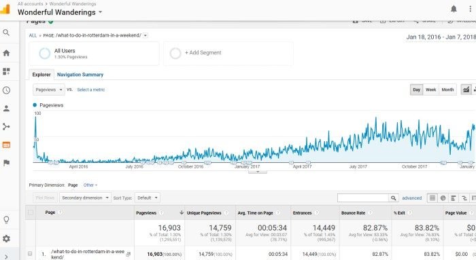Open the Pageviews metric dropdown
Viewport: 476px width, 260px height.
click(x=48, y=90)
